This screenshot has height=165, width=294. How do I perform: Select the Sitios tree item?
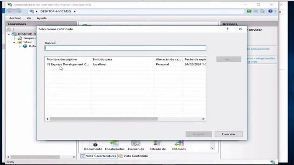pyautogui.click(x=28, y=42)
